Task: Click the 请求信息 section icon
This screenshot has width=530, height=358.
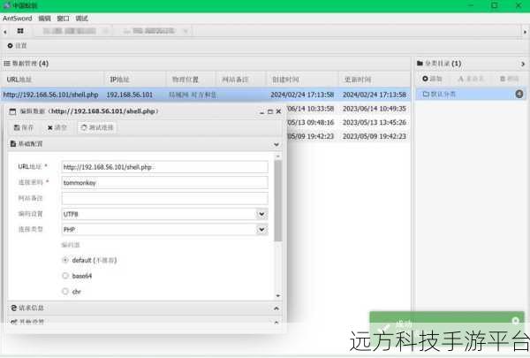Action: (13, 308)
